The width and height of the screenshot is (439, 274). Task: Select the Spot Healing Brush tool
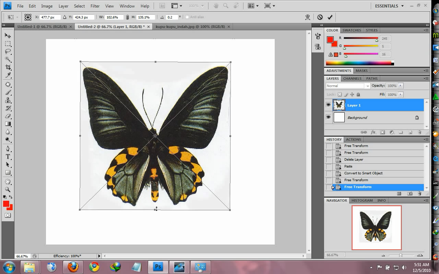[x=8, y=85]
